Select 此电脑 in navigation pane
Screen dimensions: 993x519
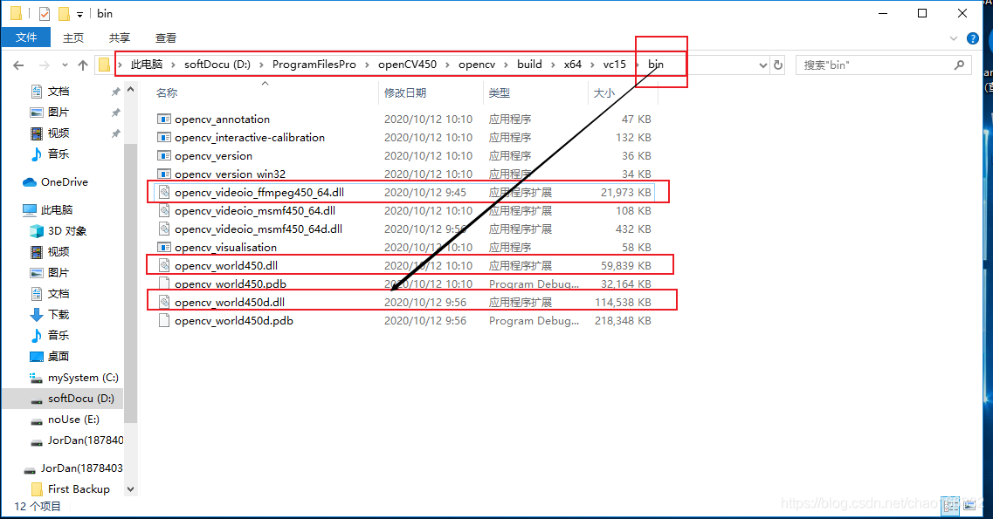(x=57, y=210)
